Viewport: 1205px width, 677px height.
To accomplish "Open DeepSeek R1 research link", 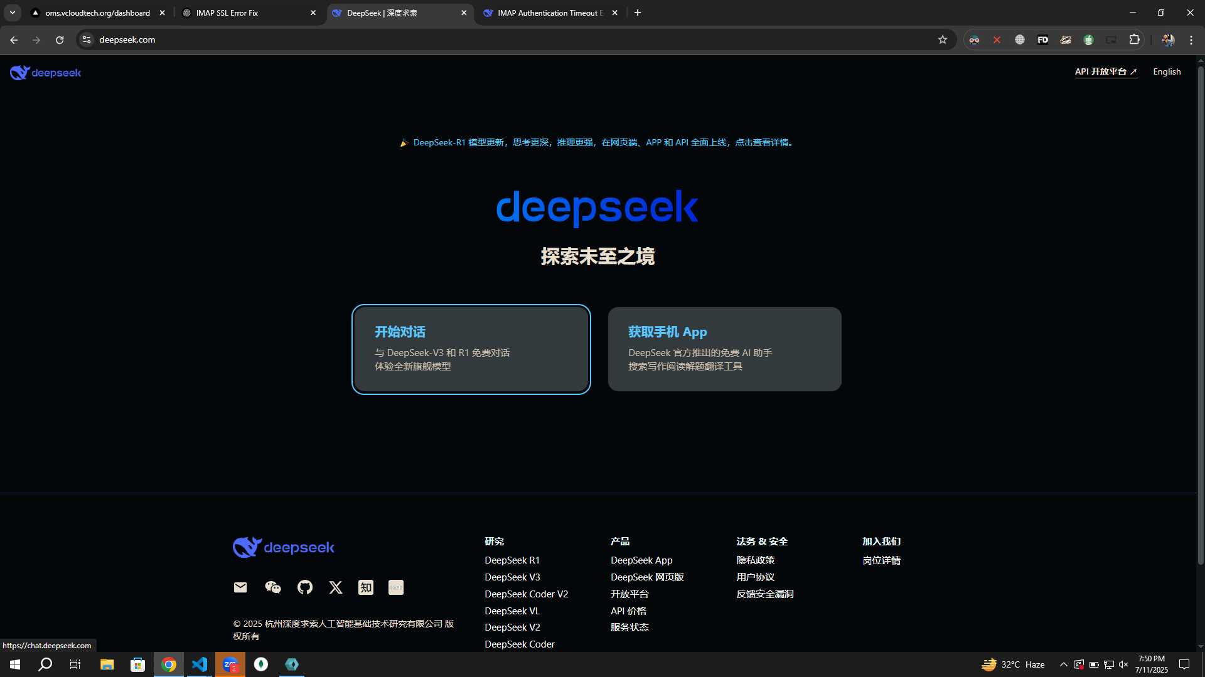I will coord(512,560).
